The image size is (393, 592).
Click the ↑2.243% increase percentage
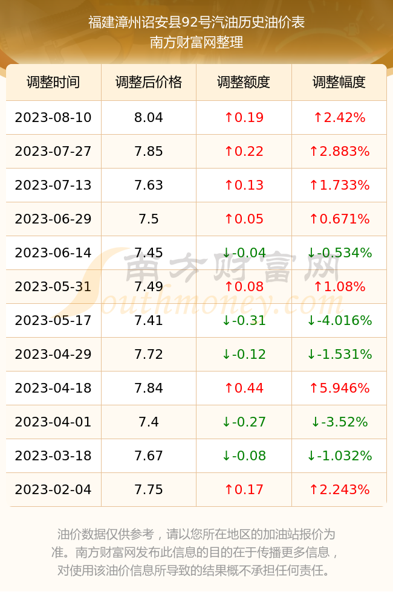click(x=339, y=490)
